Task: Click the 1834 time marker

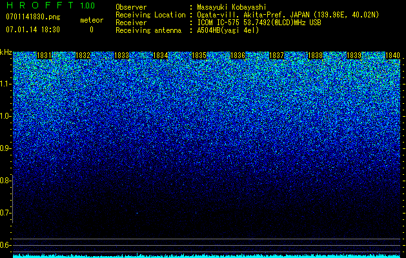Action: click(x=161, y=55)
